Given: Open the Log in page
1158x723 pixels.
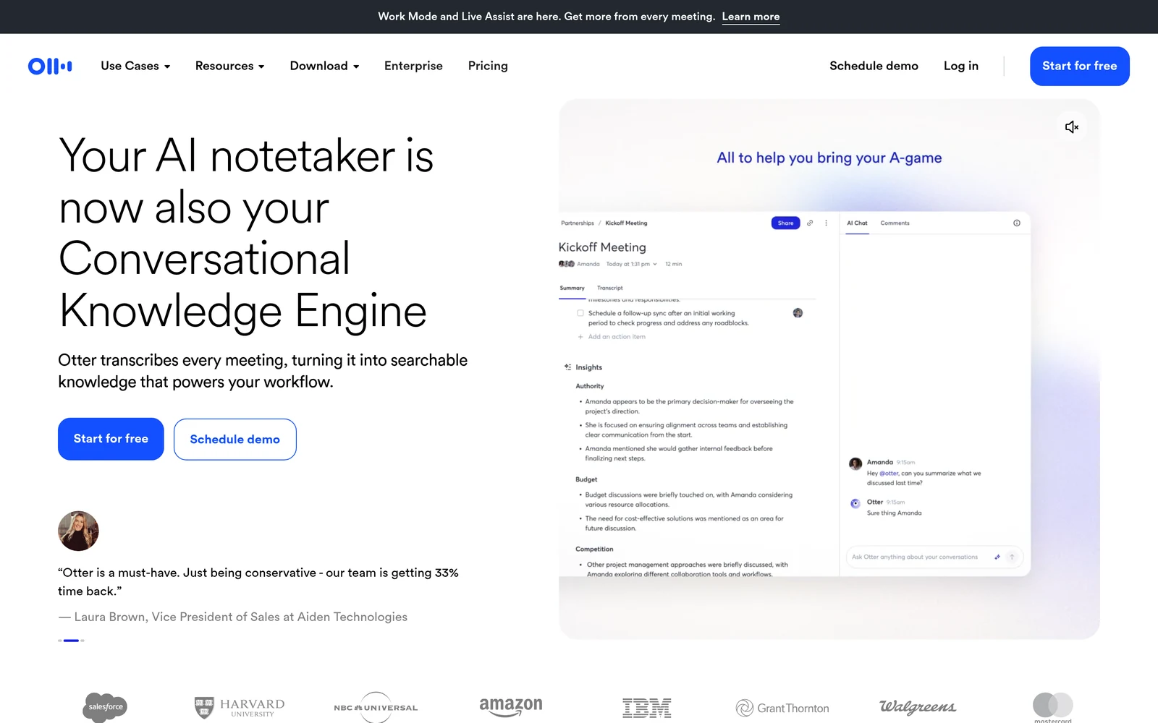Looking at the screenshot, I should tap(960, 66).
